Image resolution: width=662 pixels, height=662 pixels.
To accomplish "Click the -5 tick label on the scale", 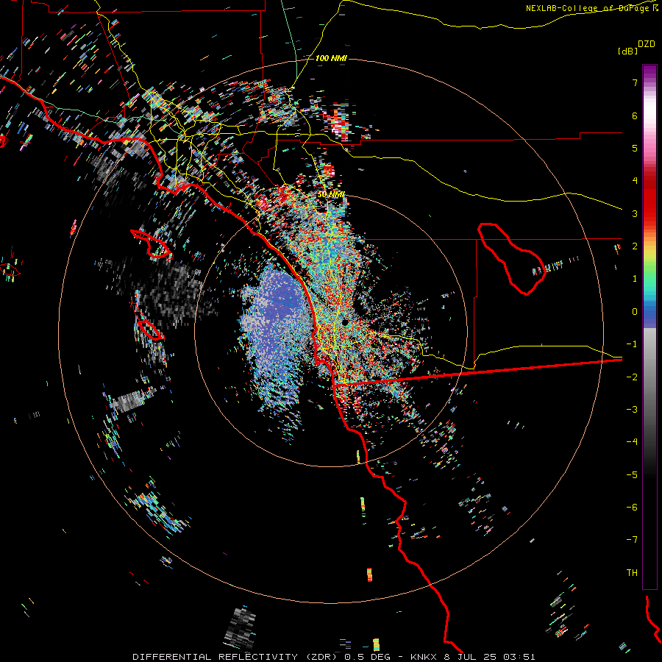I will click(x=632, y=475).
